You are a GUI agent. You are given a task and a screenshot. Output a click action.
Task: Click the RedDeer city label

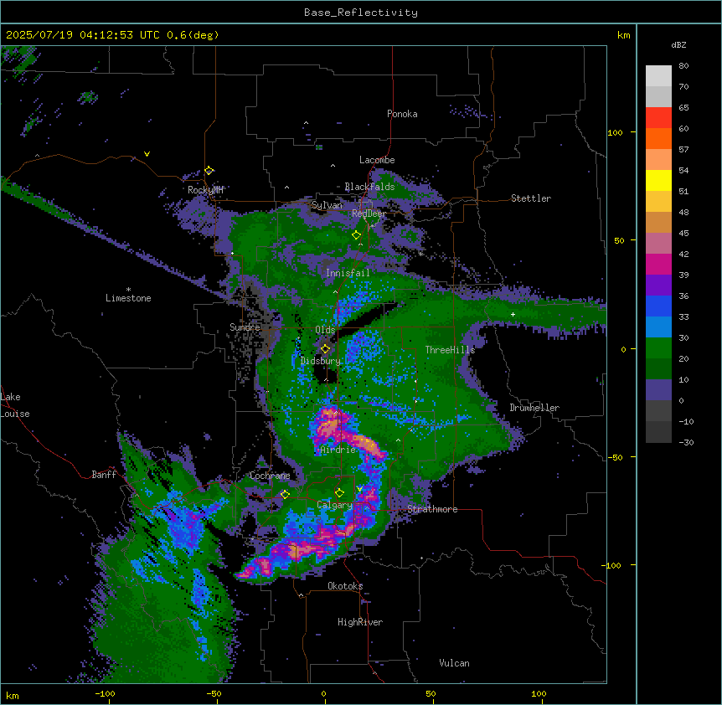pyautogui.click(x=369, y=214)
